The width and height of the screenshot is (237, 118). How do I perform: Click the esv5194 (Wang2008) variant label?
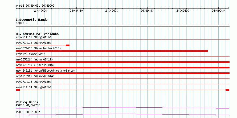pyautogui.click(x=30, y=54)
